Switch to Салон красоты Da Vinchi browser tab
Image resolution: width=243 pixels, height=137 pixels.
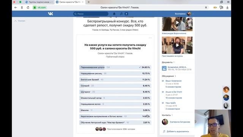click(69, 2)
